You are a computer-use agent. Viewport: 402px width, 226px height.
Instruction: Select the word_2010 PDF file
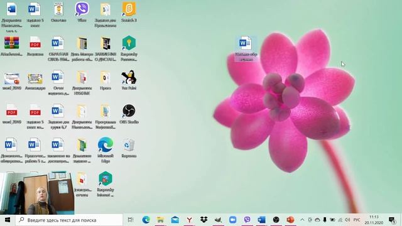pos(11,114)
